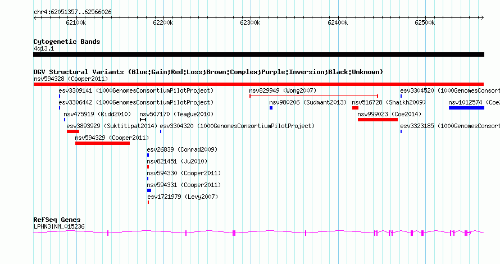Screen dimensions: 500x264
Task: Open nsv829949 (Wong2007) label
Action: pos(283,90)
